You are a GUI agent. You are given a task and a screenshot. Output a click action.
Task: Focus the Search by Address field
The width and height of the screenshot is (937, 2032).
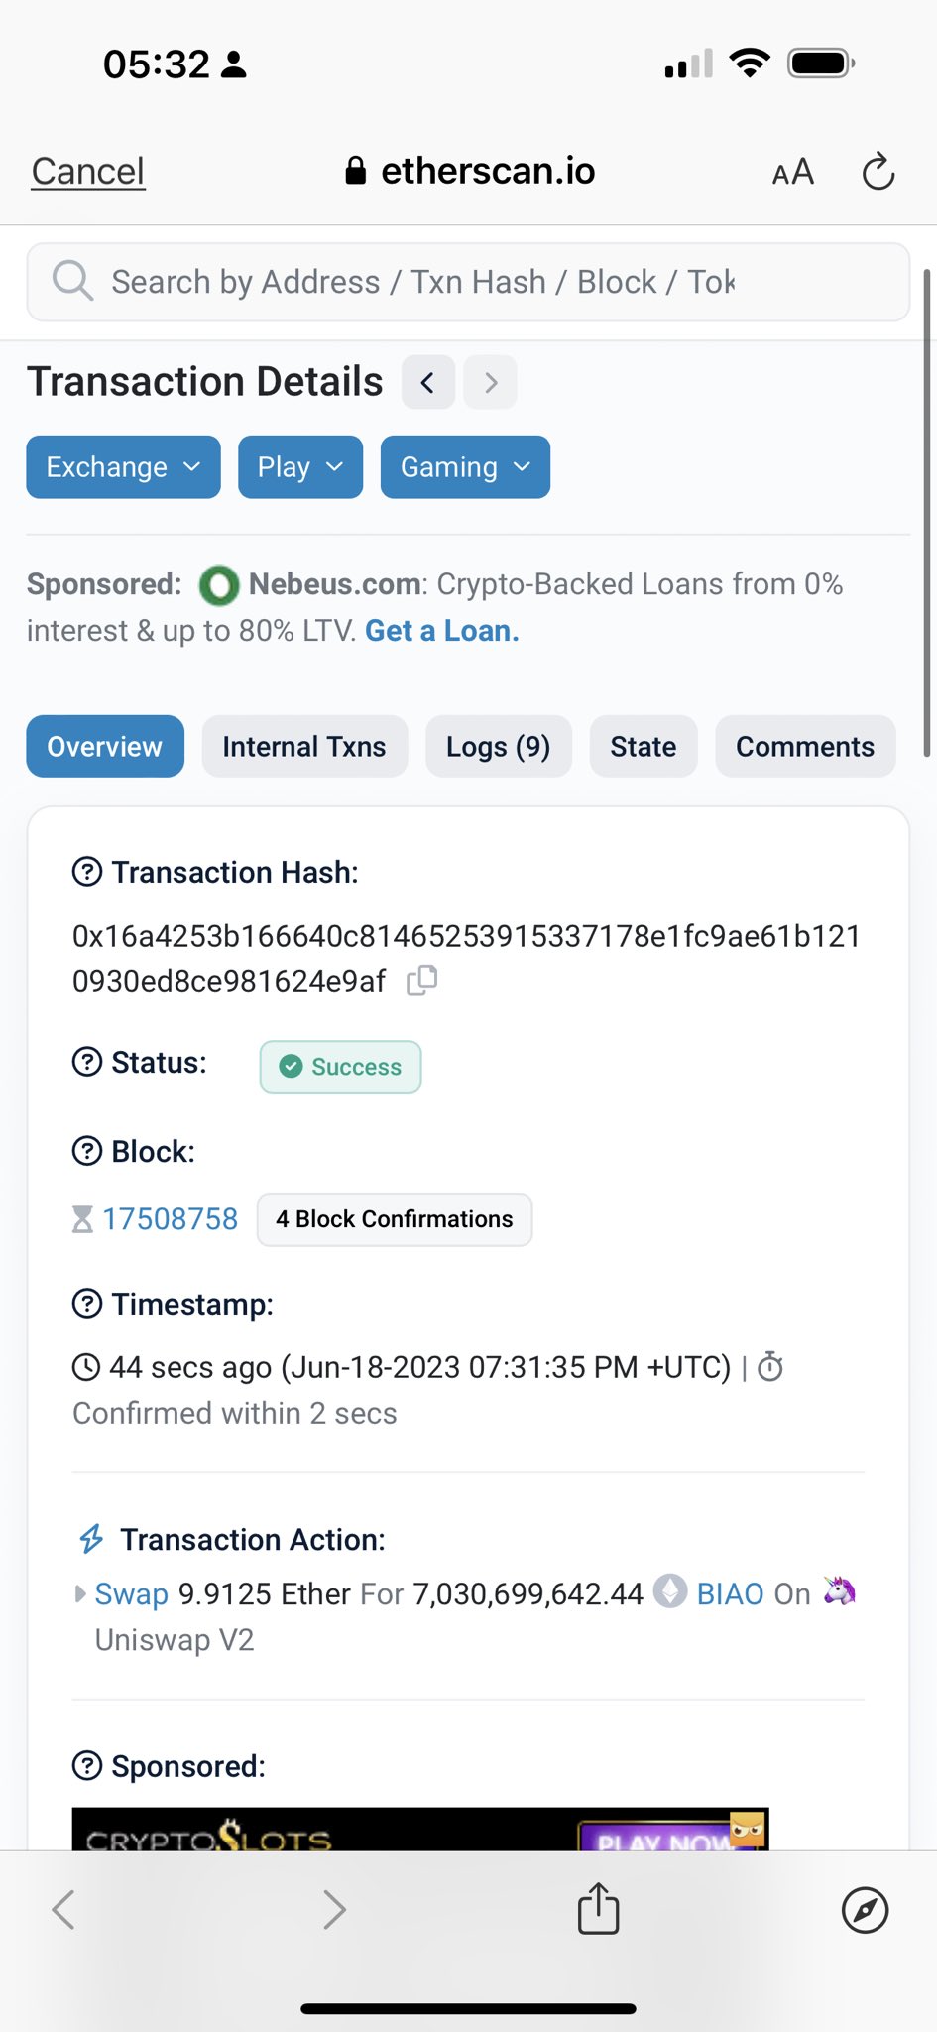[468, 282]
